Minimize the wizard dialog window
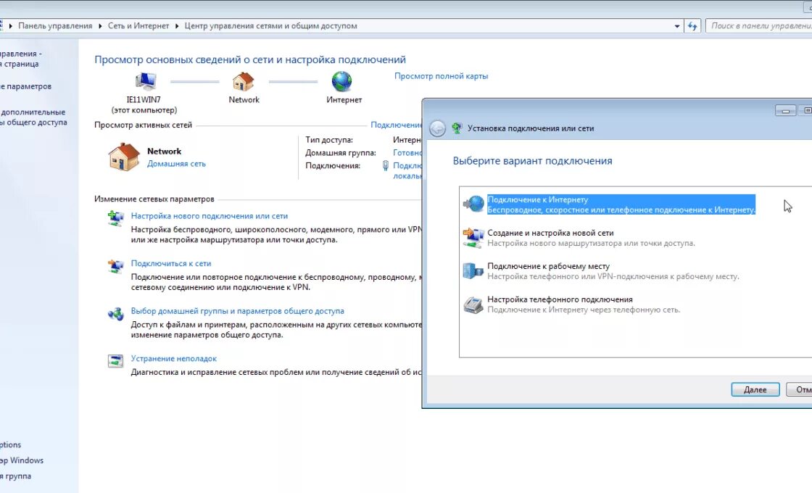The width and height of the screenshot is (812, 493). tap(785, 111)
